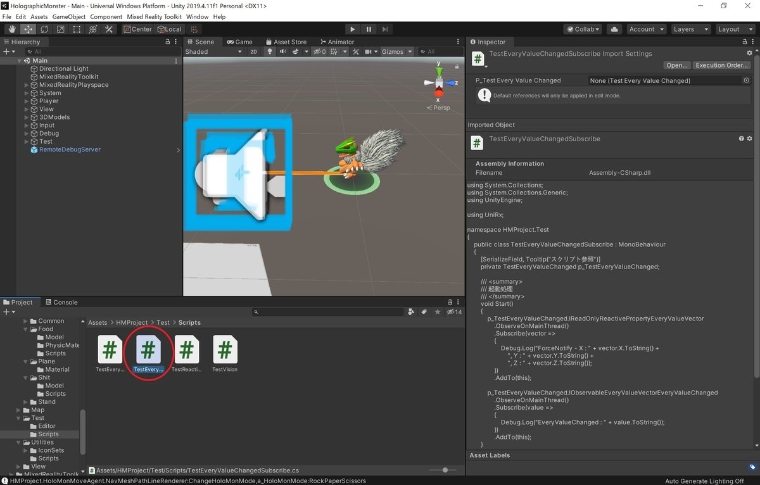Search by type icon in Project

click(412, 312)
